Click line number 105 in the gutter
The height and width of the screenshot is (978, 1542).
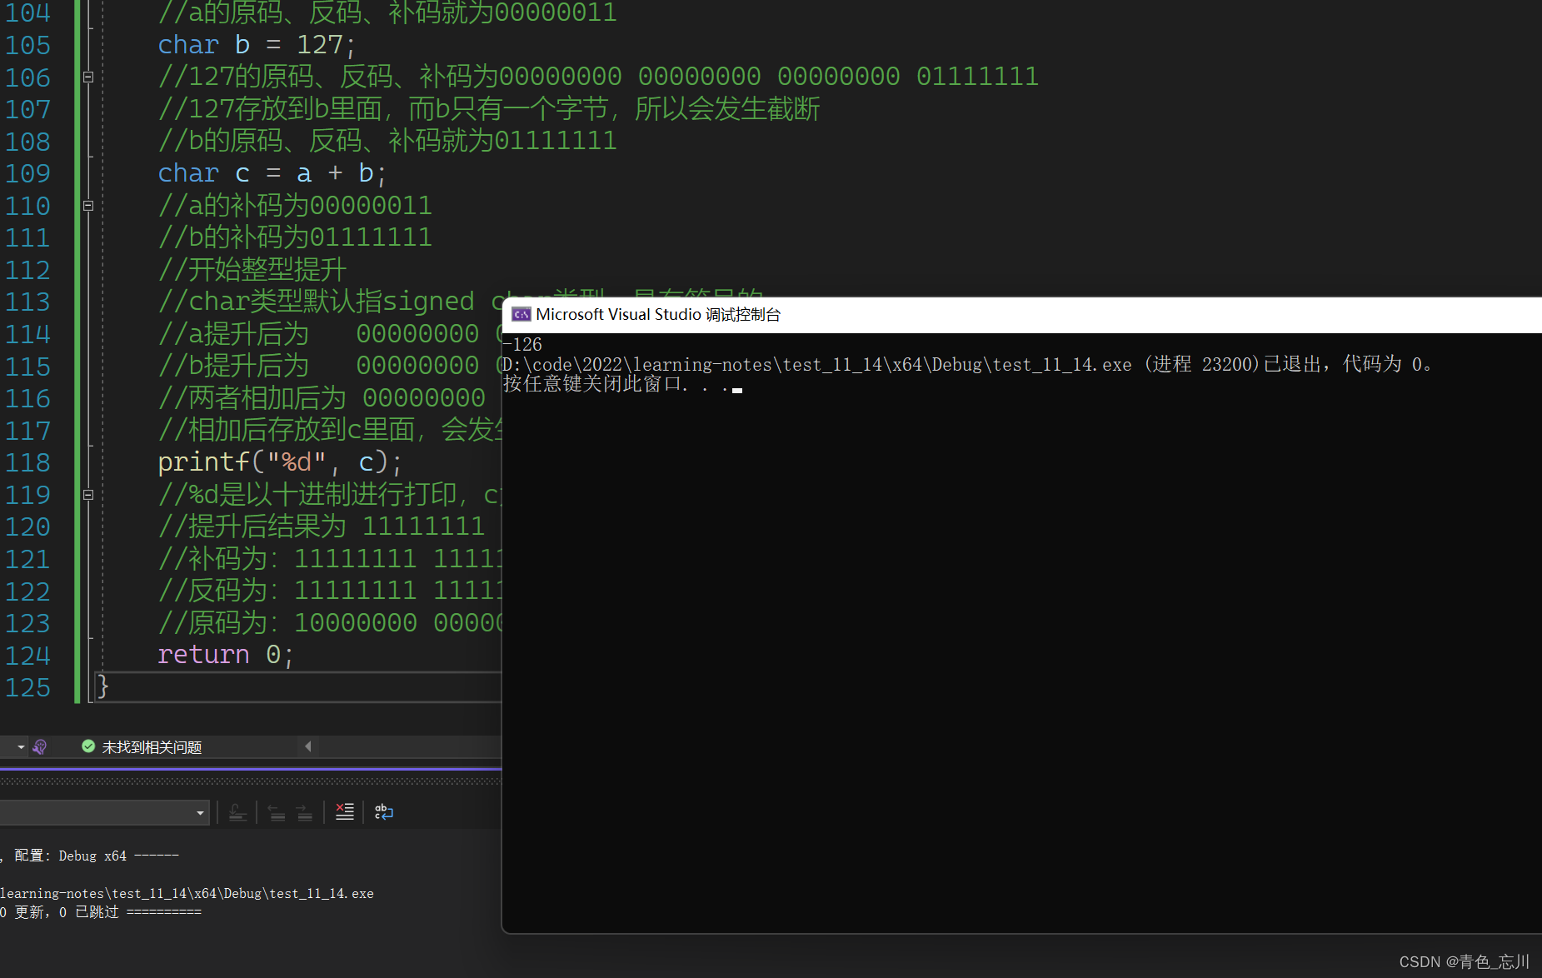[27, 45]
